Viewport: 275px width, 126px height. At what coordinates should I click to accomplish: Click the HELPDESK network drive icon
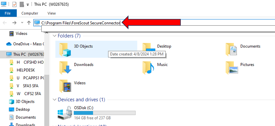point(12,70)
